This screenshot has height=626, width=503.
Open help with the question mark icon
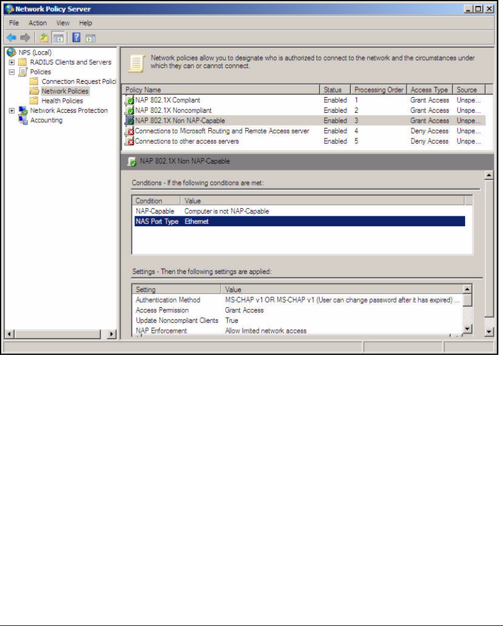[x=76, y=38]
